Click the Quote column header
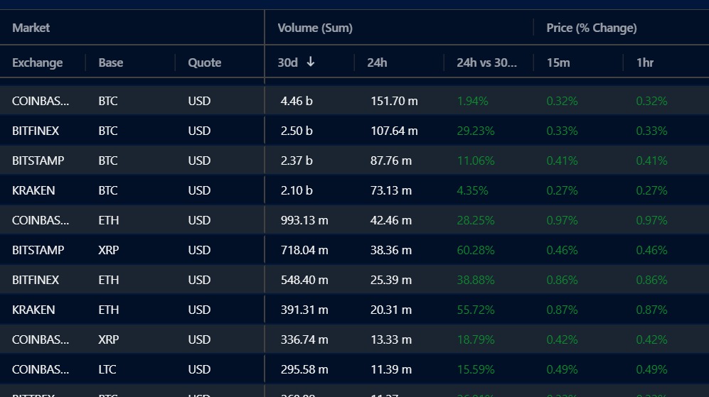Viewport: 709px width, 397px height. (x=204, y=62)
